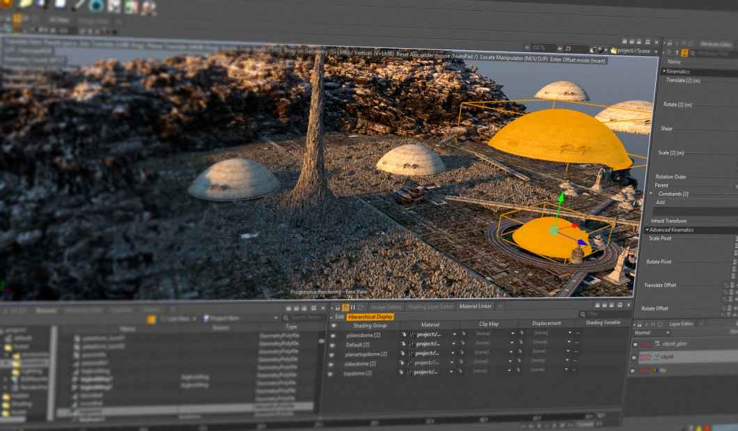Screen dimensions: 738x431
Task: Click the Filter search field in Material Linker
Action: [x=602, y=314]
